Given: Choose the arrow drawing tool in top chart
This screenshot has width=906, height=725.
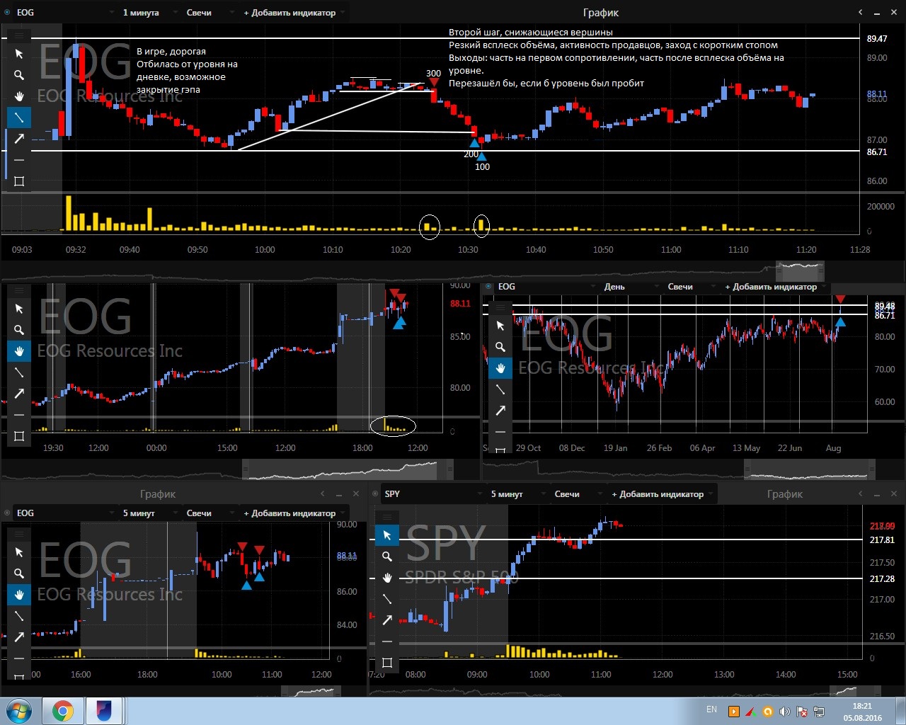Looking at the screenshot, I should point(19,139).
